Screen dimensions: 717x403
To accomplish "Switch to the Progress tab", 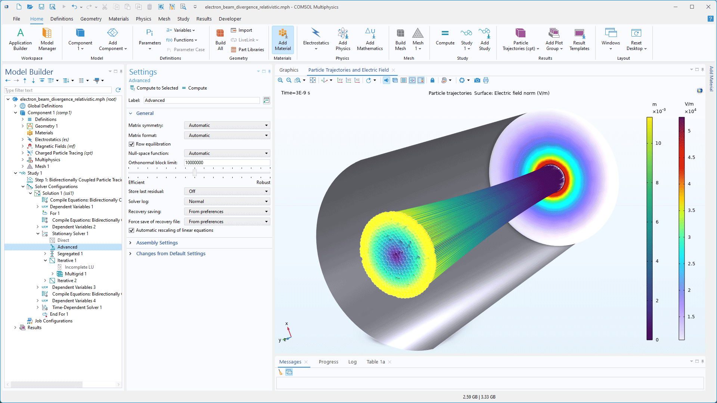I will point(329,362).
